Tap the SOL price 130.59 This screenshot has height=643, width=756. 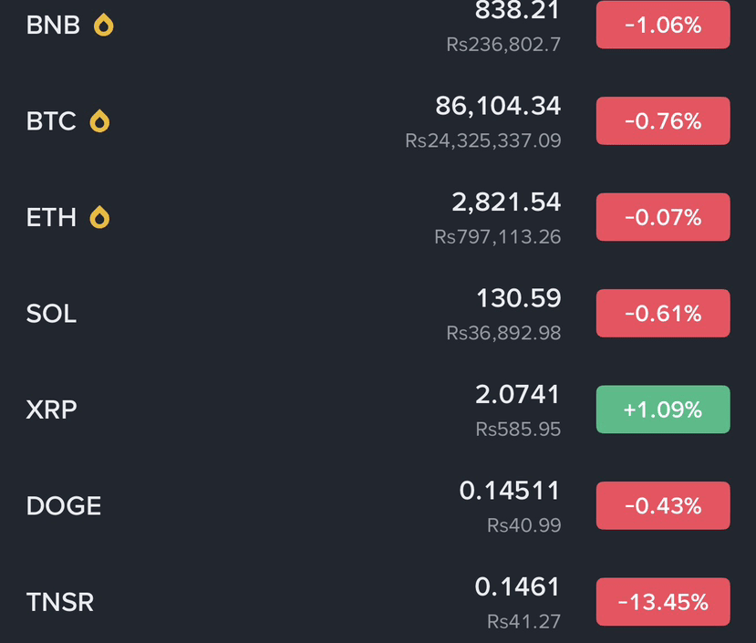coord(519,298)
